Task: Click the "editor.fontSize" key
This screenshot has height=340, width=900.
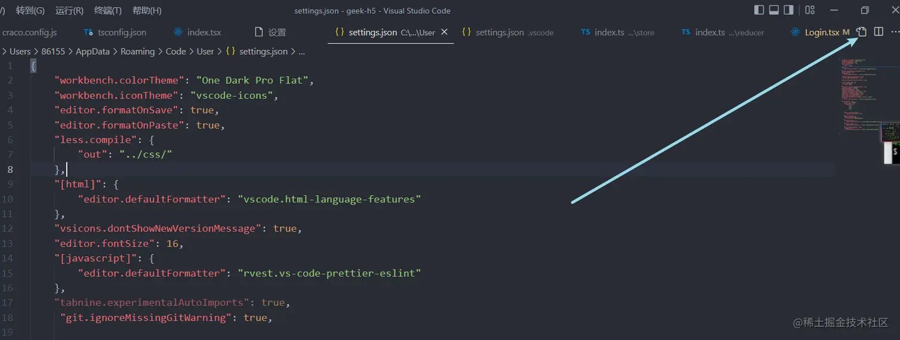Action: tap(104, 244)
